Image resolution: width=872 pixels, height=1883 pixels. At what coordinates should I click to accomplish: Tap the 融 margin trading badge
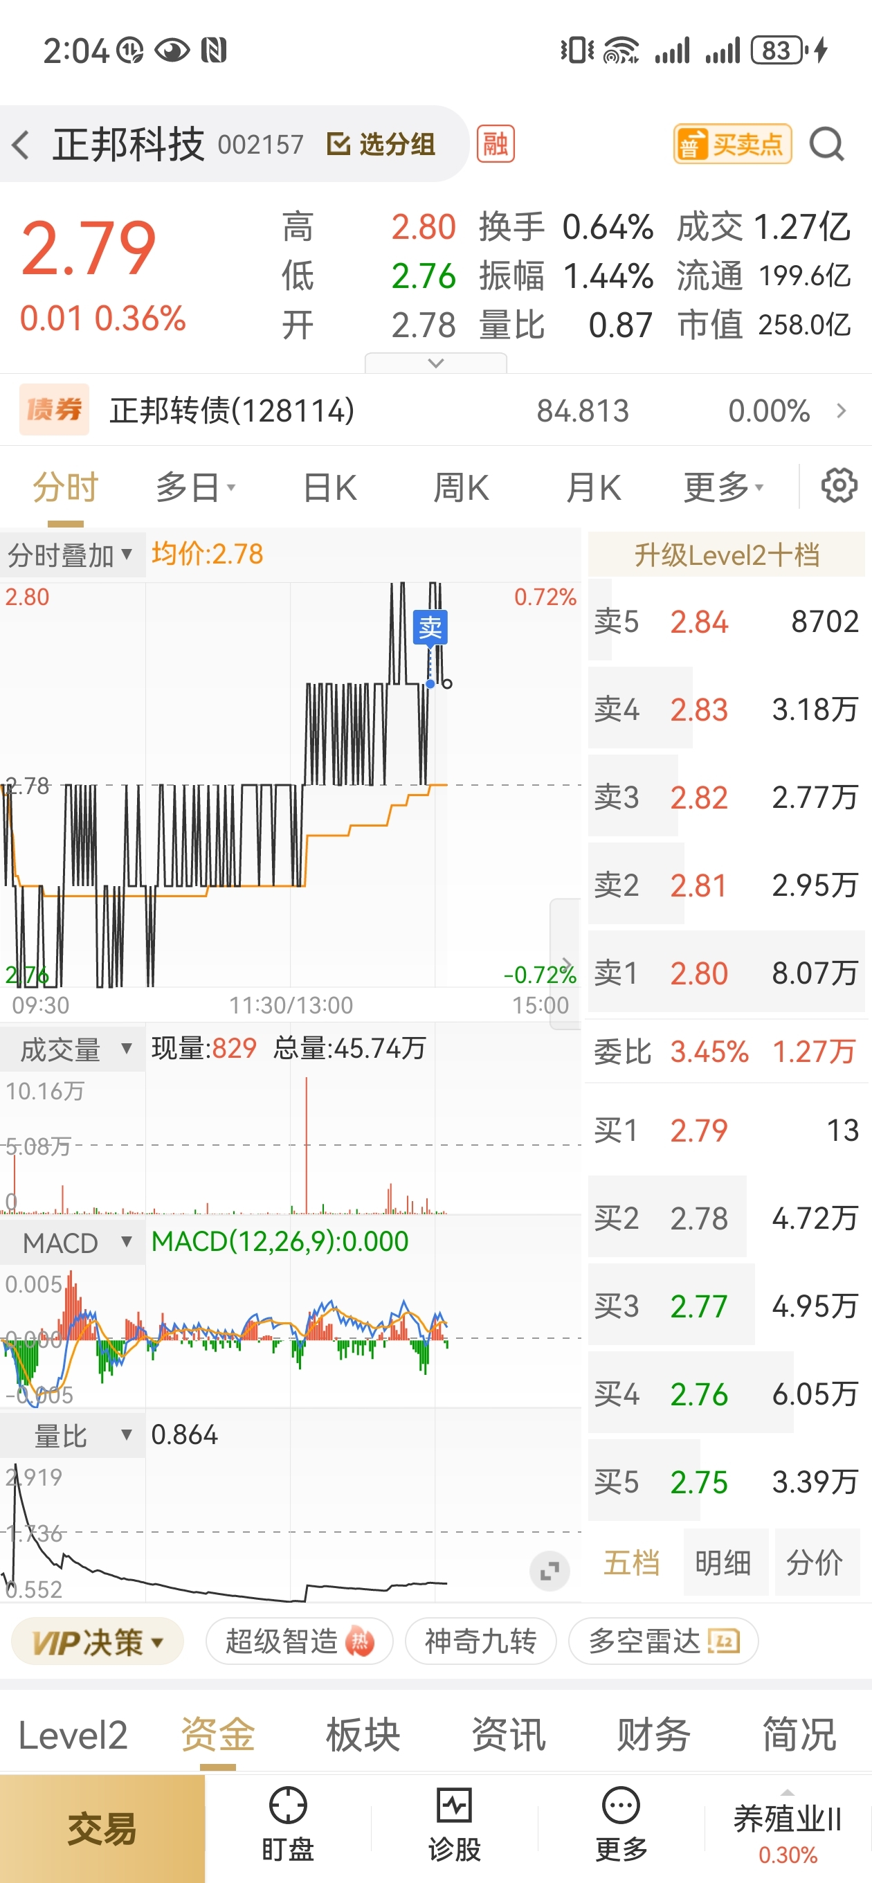(x=496, y=144)
